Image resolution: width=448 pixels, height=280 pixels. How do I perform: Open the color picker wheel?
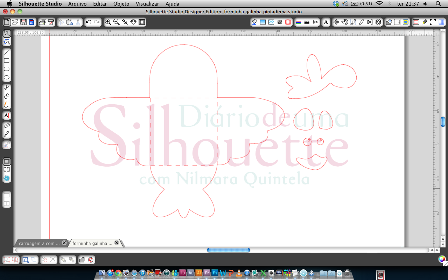pyautogui.click(x=442, y=259)
